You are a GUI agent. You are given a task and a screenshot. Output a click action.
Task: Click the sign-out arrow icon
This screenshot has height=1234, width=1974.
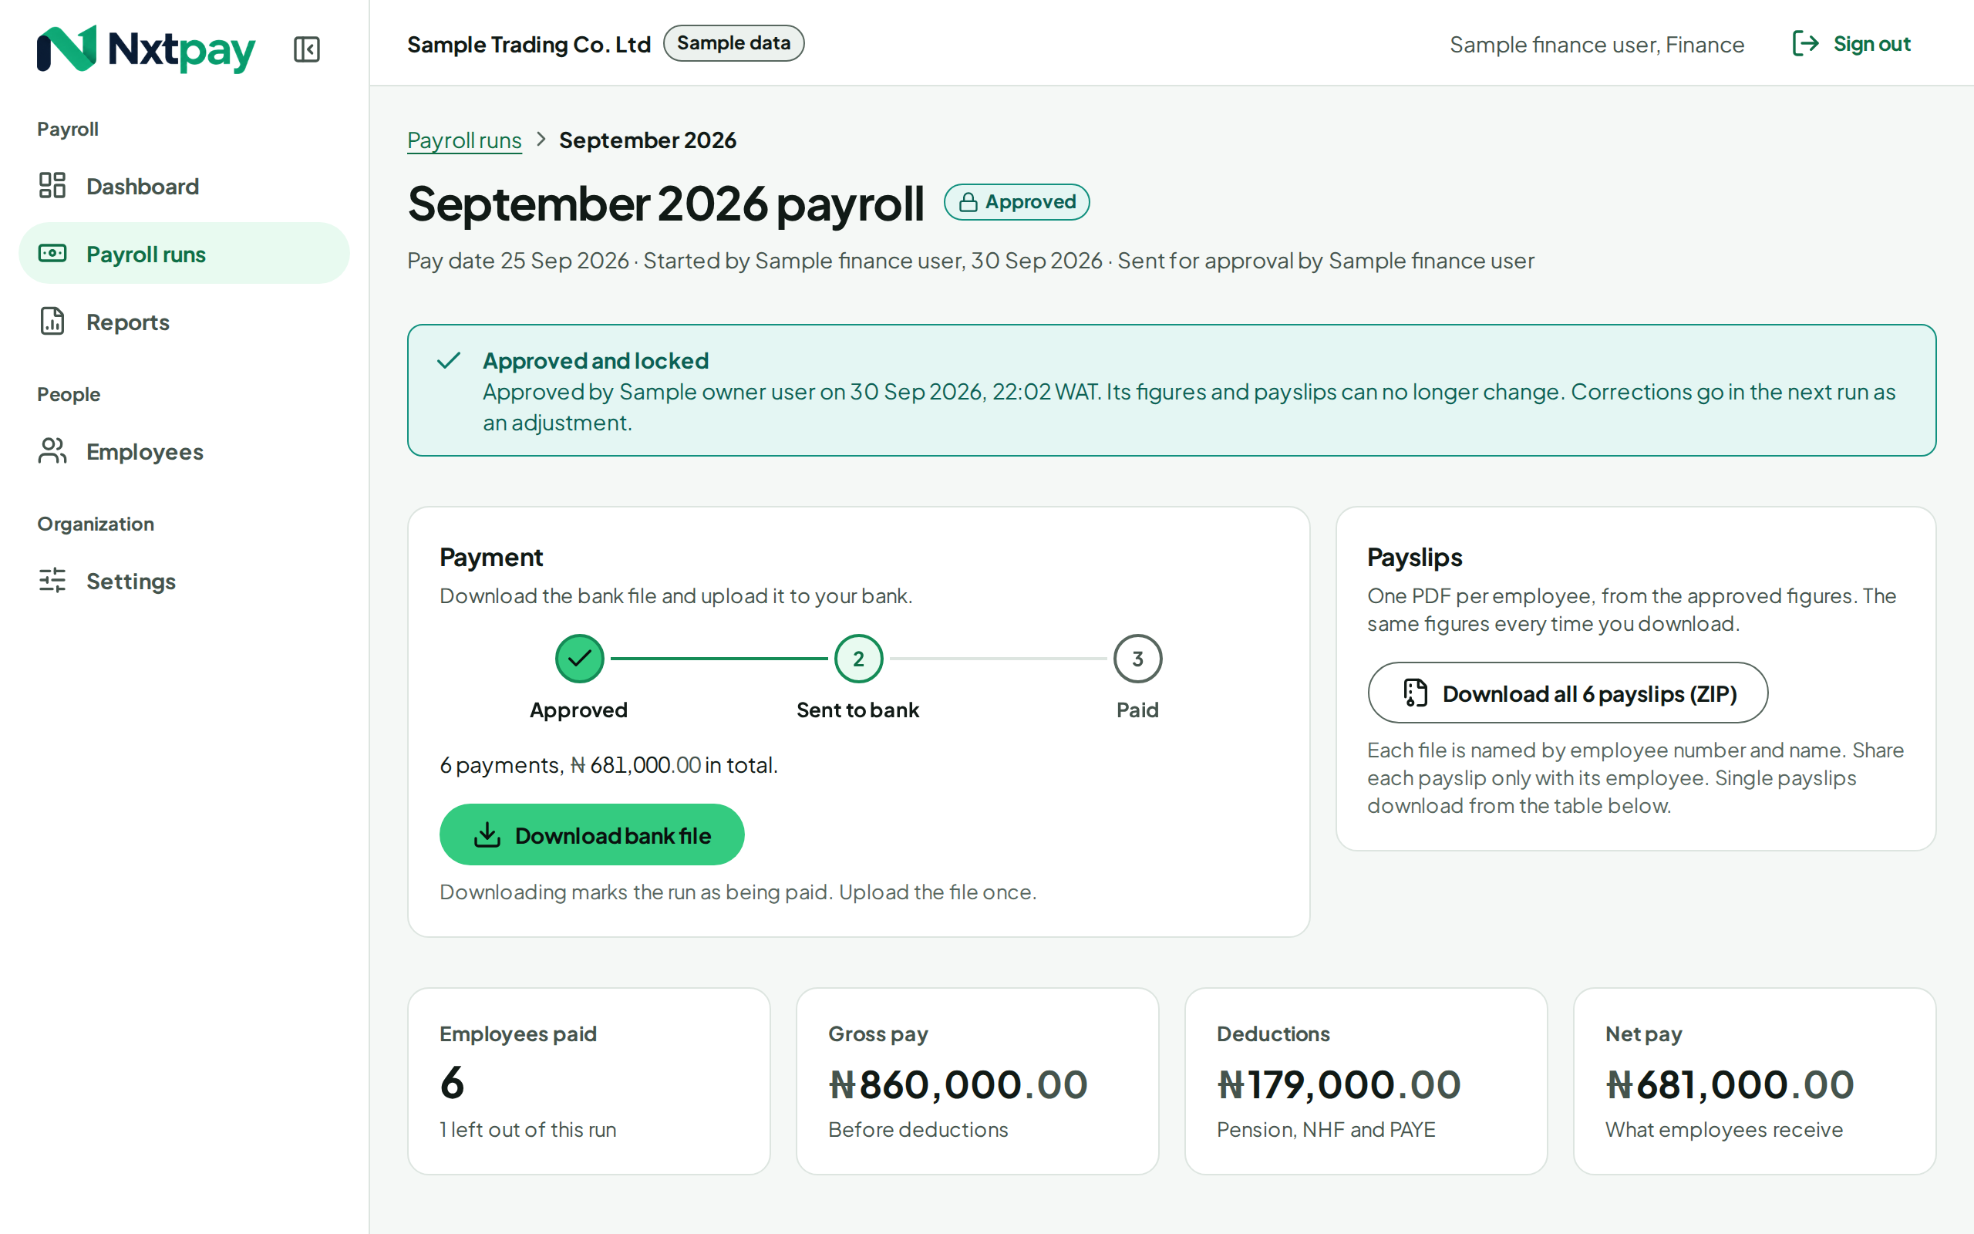pyautogui.click(x=1805, y=43)
